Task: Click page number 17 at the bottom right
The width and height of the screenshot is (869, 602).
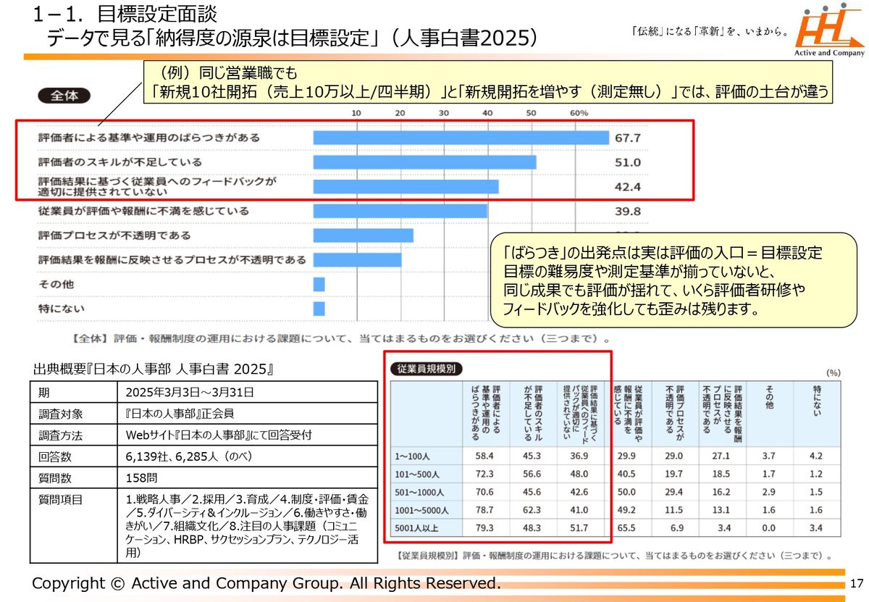Action: coord(857,584)
